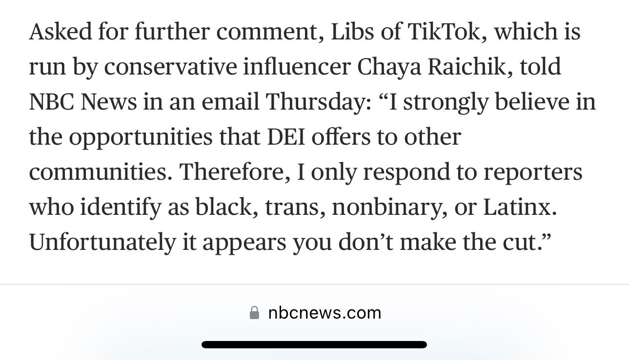Tap the word "communities" in the quote

(99, 172)
